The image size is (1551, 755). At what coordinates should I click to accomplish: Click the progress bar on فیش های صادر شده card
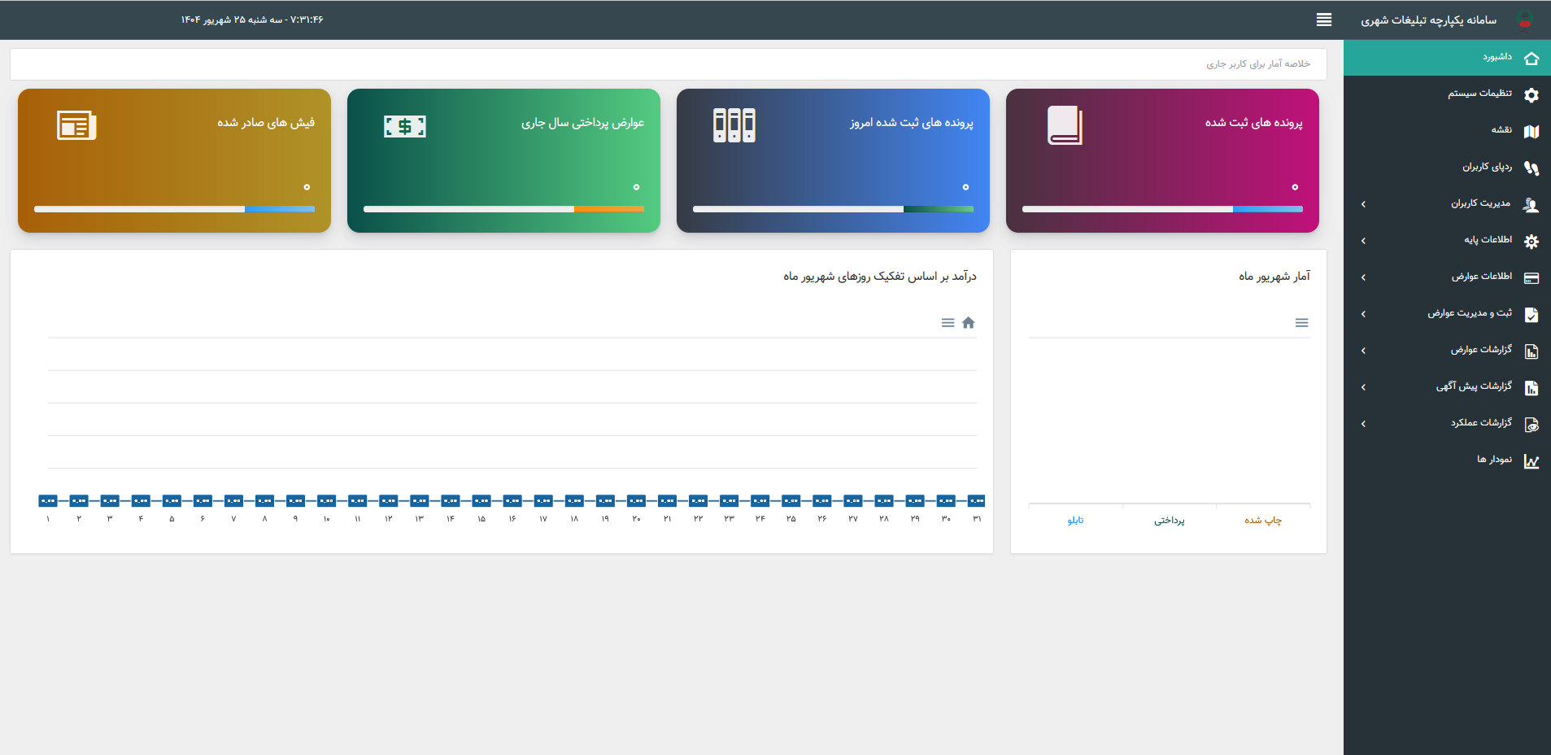(174, 209)
